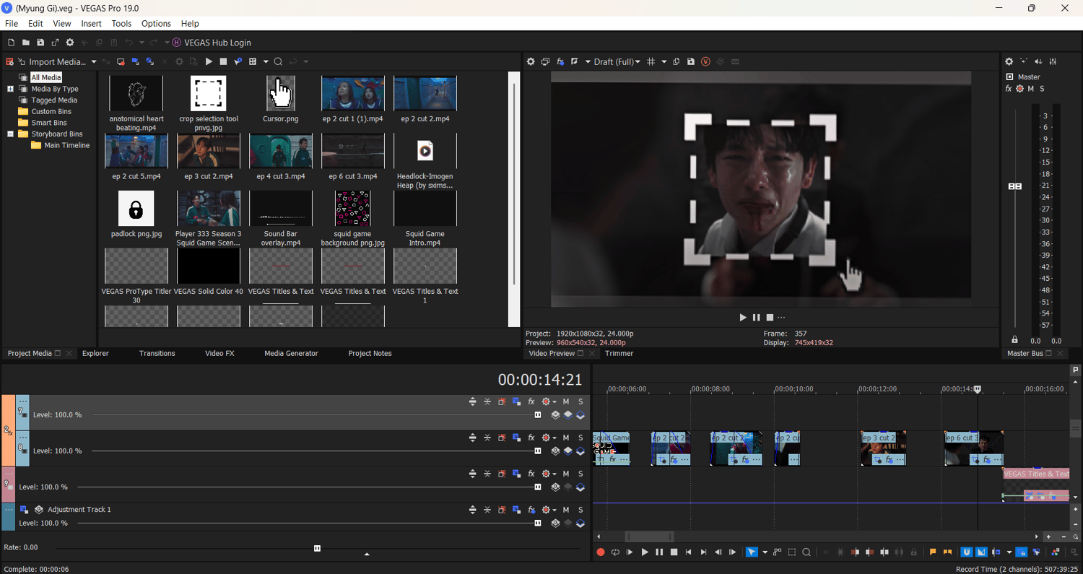Image resolution: width=1083 pixels, height=574 pixels.
Task: Open the Edit menu
Action: coord(35,24)
